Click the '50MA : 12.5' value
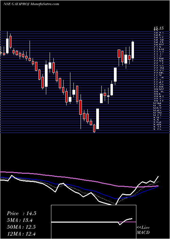 21,227
